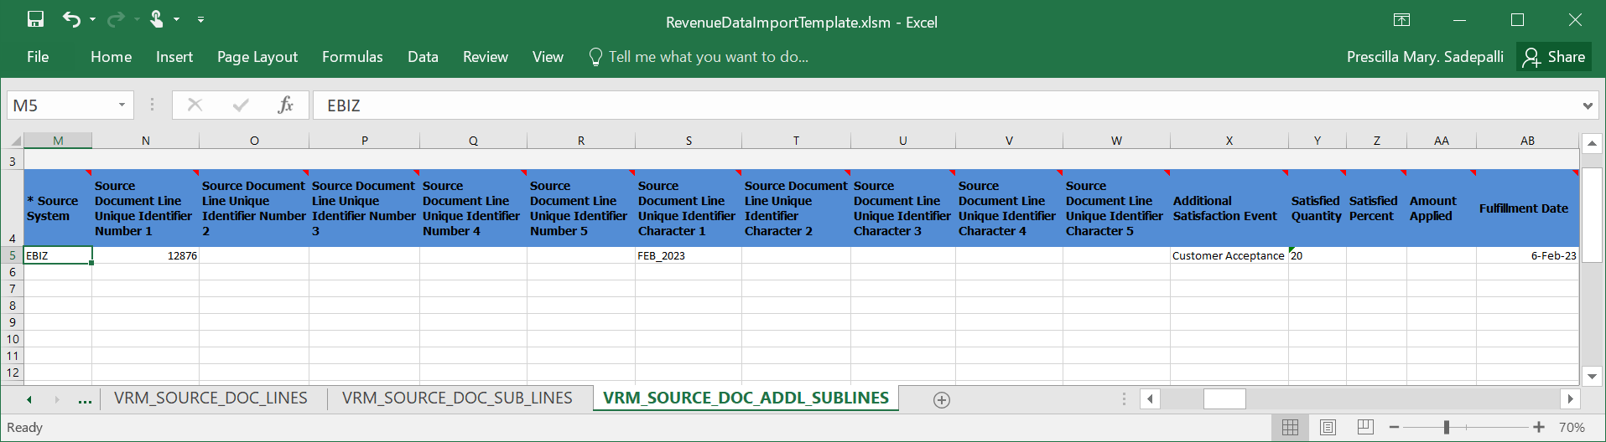Open the Formulas ribbon tab

[x=352, y=57]
